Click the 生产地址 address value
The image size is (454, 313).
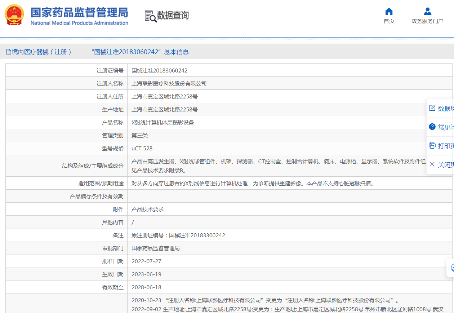coord(165,110)
